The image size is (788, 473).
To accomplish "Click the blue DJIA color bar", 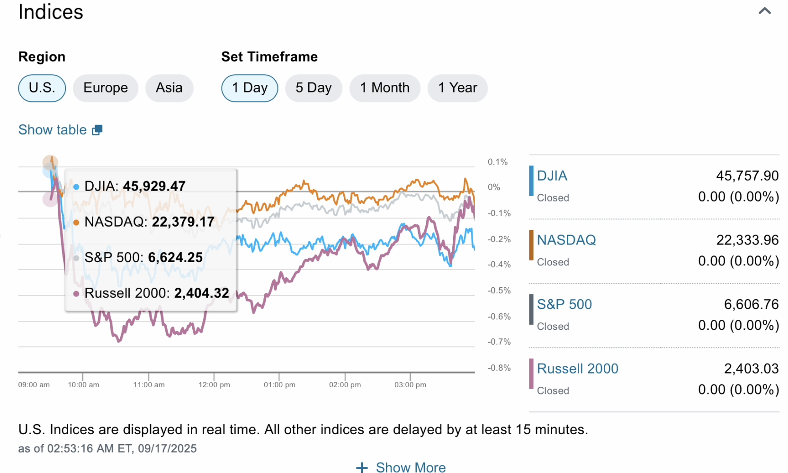I will click(x=531, y=181).
